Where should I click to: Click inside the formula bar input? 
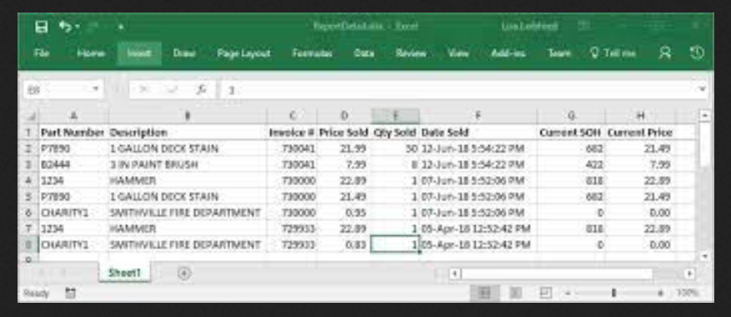pos(459,89)
